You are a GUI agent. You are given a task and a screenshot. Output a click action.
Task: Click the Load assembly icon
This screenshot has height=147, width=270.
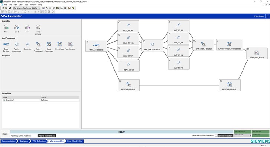tap(17, 27)
